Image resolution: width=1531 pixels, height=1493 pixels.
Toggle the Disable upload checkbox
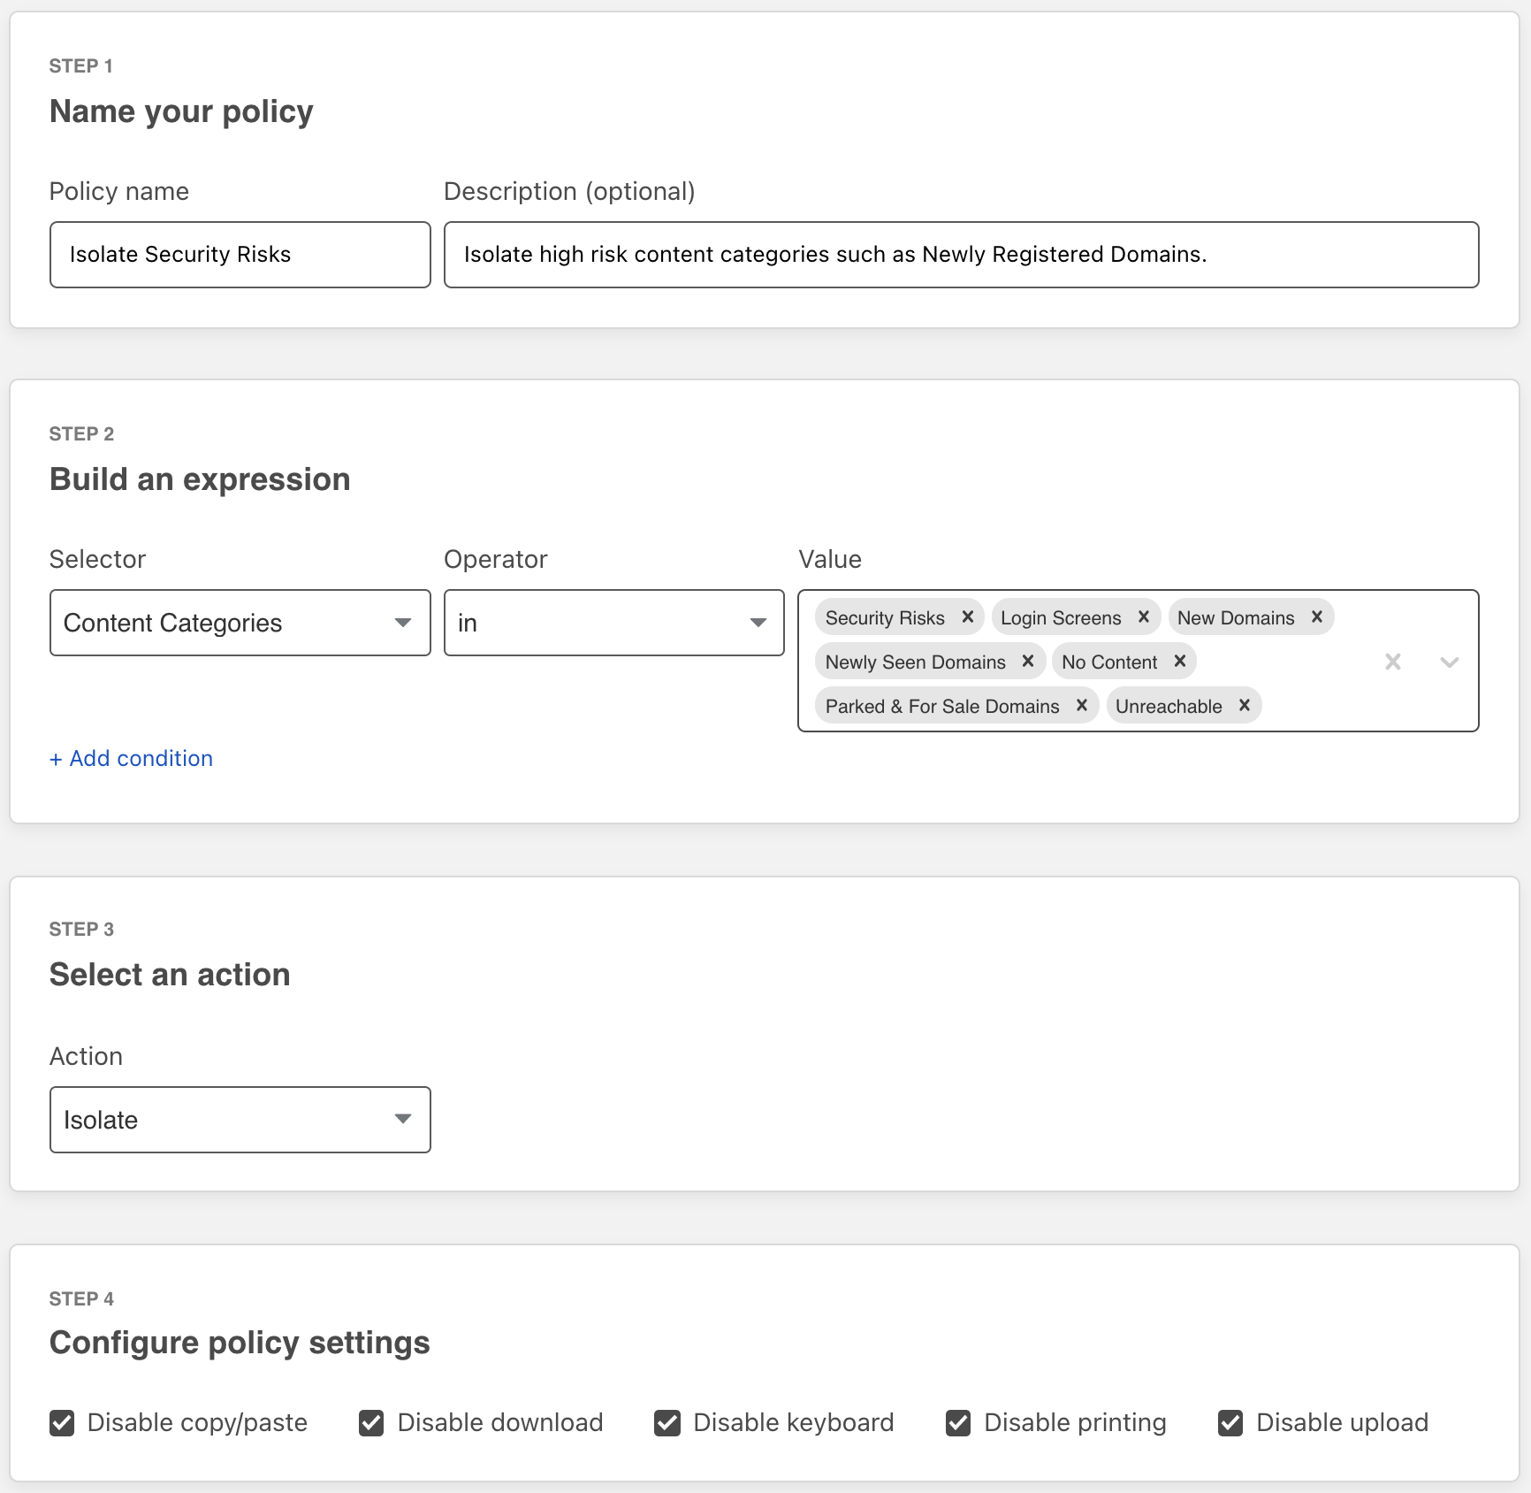1230,1423
